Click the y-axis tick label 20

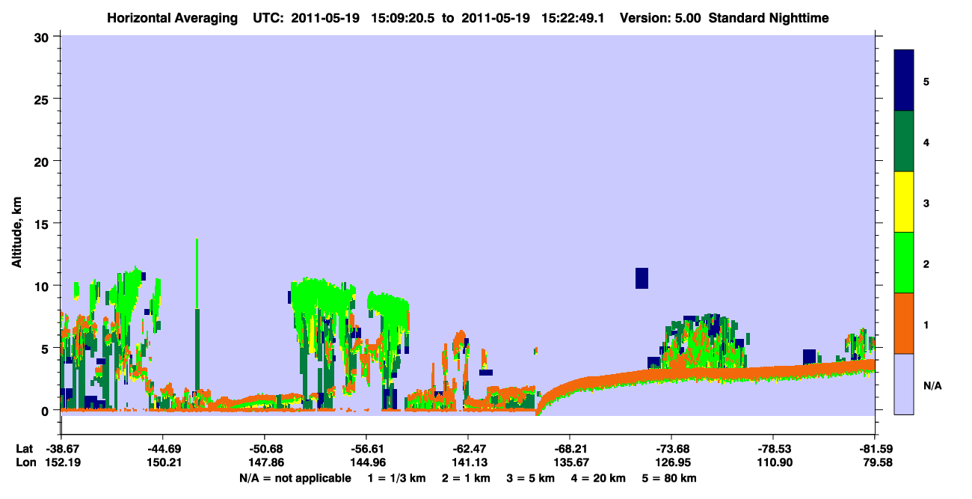point(43,162)
